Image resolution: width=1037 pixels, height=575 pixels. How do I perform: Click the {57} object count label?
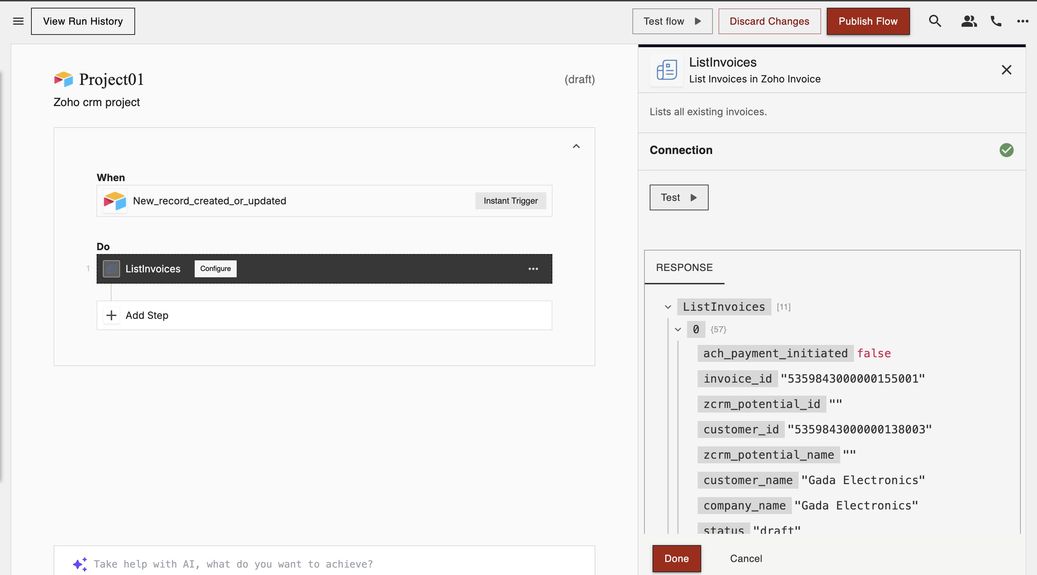[718, 329]
